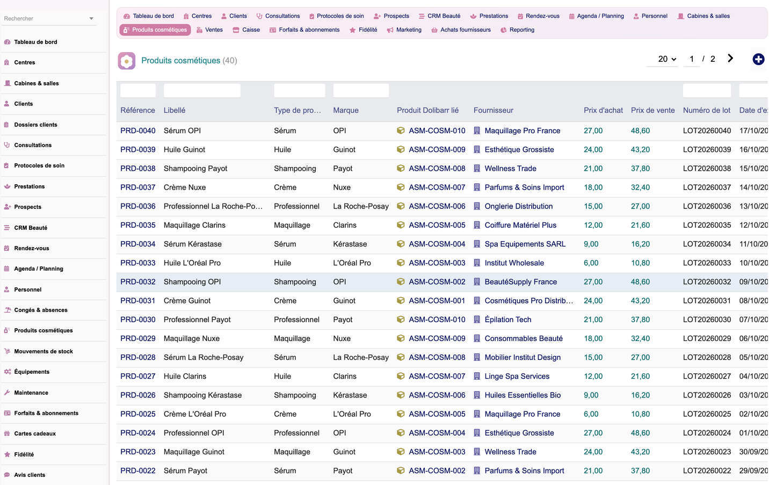Click the Numéro de lot filter field
This screenshot has width=776, height=485.
(x=707, y=91)
